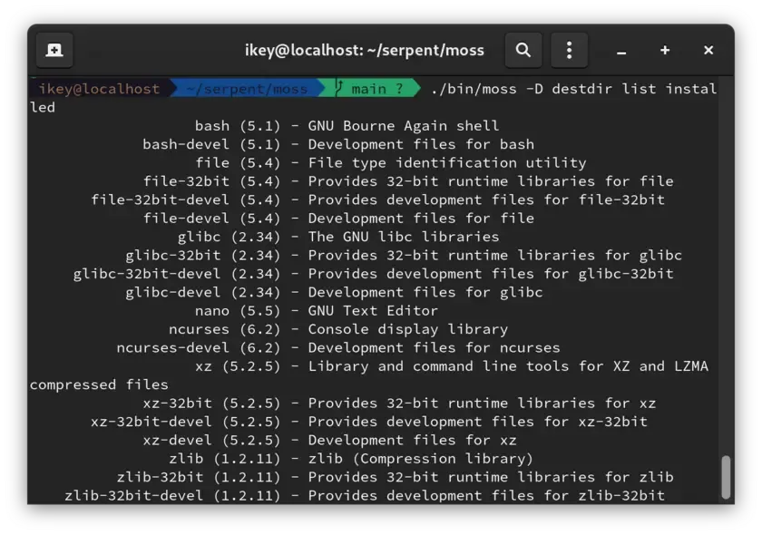Maximize the terminal window
Viewport: 762px width, 535px height.
point(665,50)
